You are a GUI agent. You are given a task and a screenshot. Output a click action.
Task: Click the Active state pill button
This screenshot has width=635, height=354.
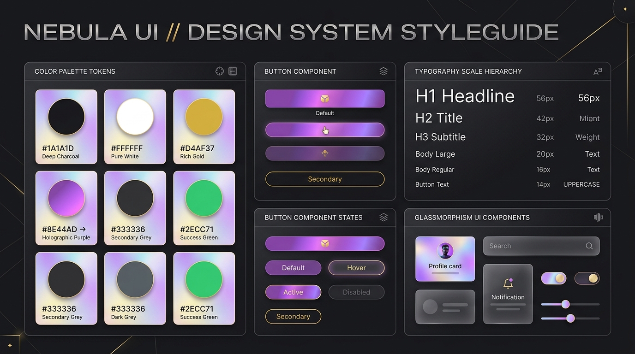tap(293, 292)
